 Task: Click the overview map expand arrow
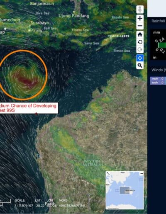(108, 173)
